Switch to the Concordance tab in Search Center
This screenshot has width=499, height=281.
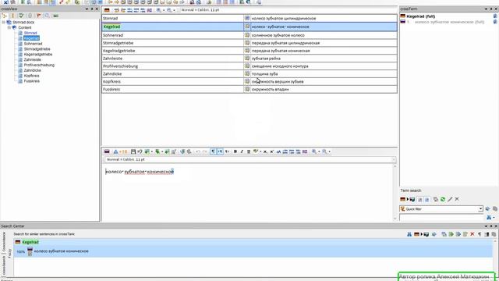(4, 241)
